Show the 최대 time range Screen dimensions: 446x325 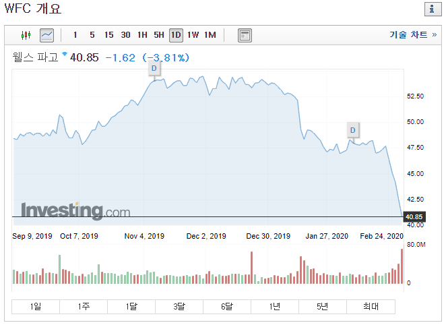coord(371,307)
